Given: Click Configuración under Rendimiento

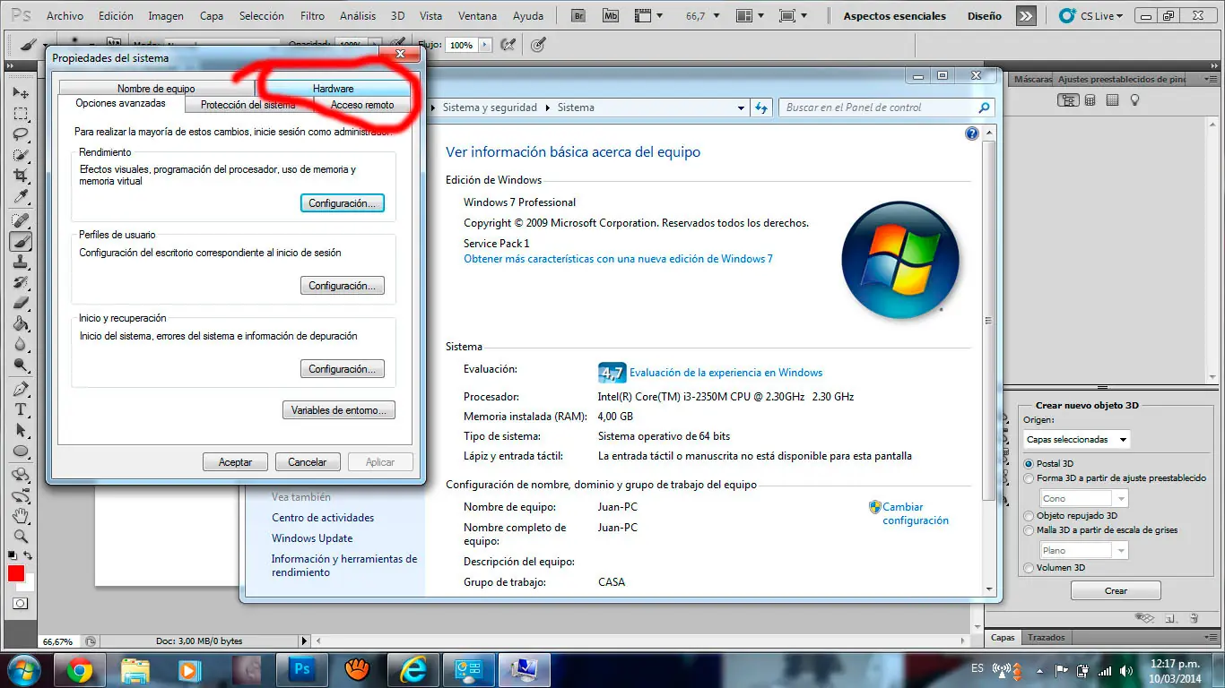Looking at the screenshot, I should tap(342, 203).
